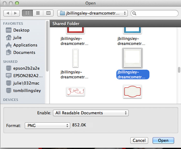Click the Shared Folder header bar
This screenshot has height=149, width=181.
coord(115,24)
